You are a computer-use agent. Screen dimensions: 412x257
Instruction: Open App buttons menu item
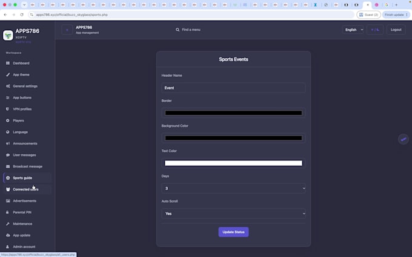27,97
